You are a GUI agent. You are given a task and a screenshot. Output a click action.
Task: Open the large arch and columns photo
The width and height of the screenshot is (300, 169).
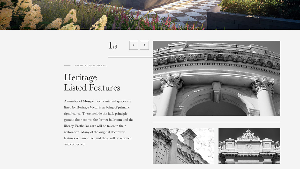[x=216, y=78]
